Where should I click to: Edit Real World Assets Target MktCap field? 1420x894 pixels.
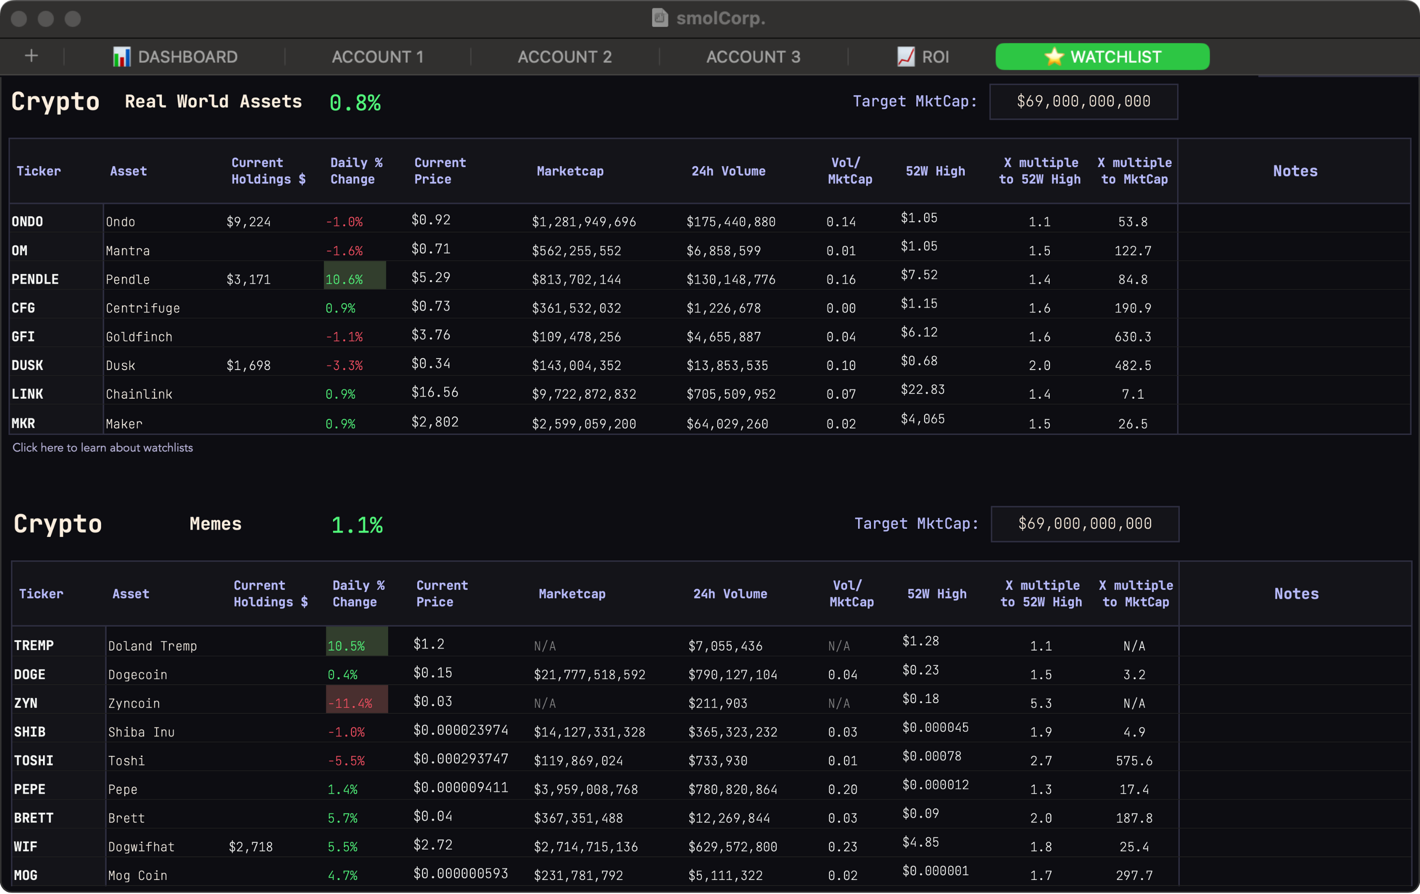[1083, 101]
